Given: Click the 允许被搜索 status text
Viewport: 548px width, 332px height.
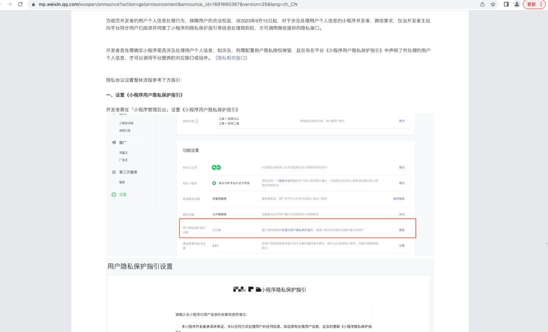Looking at the screenshot, I should (220, 214).
